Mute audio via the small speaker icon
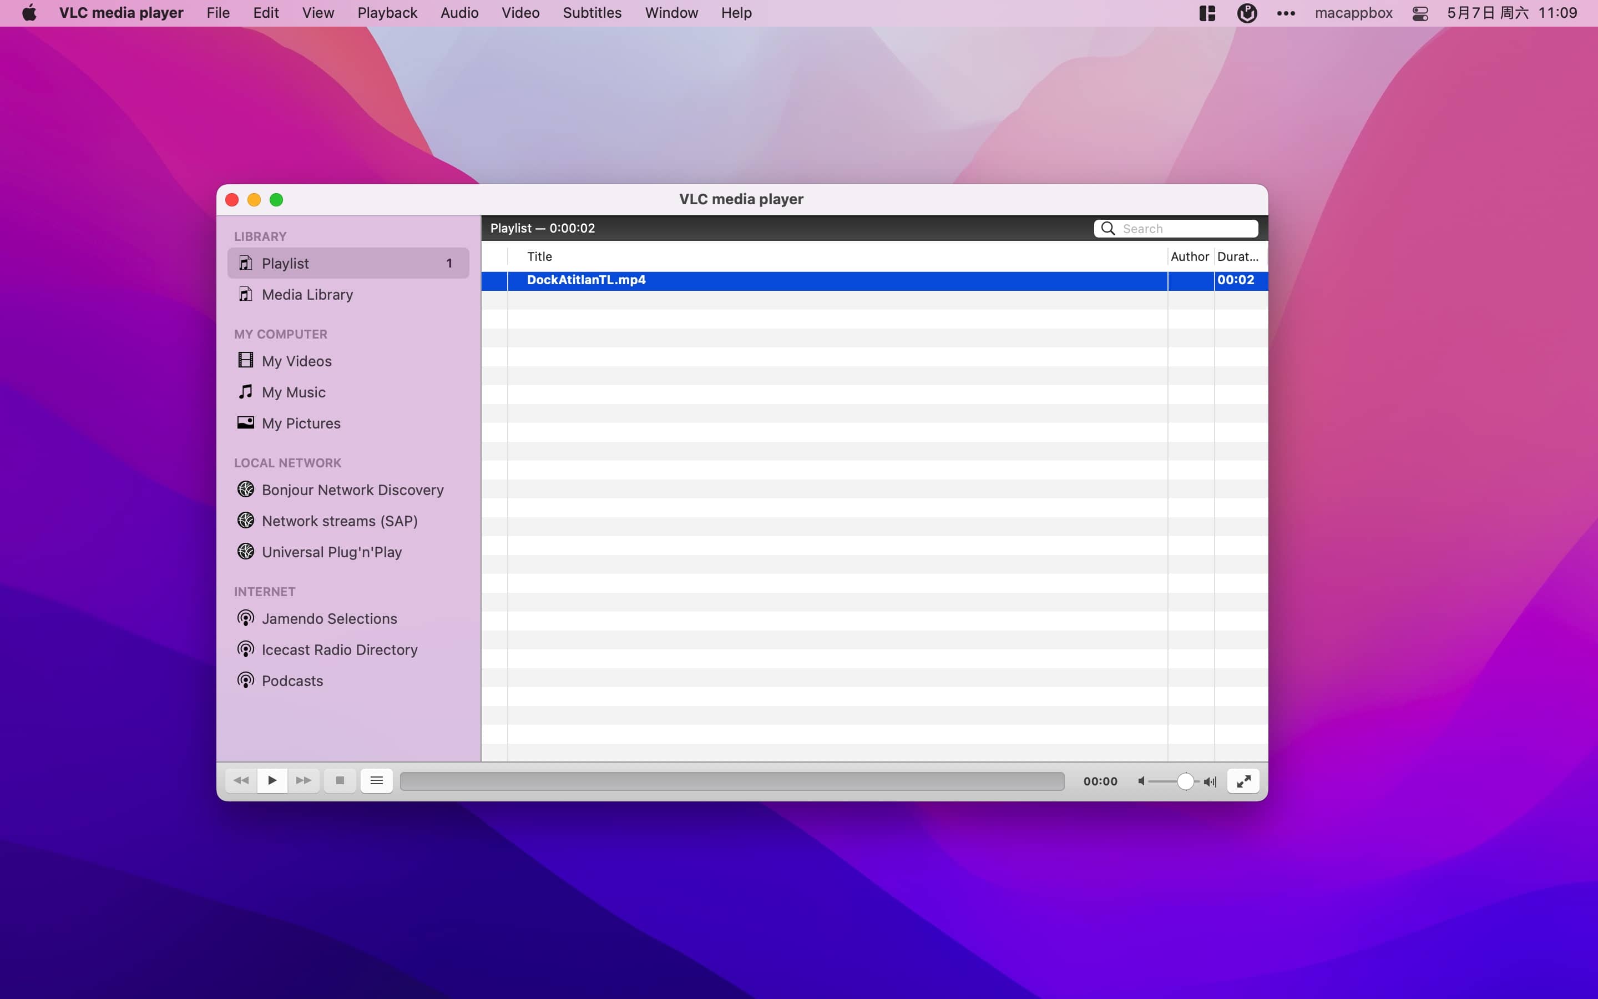1598x999 pixels. (1141, 781)
